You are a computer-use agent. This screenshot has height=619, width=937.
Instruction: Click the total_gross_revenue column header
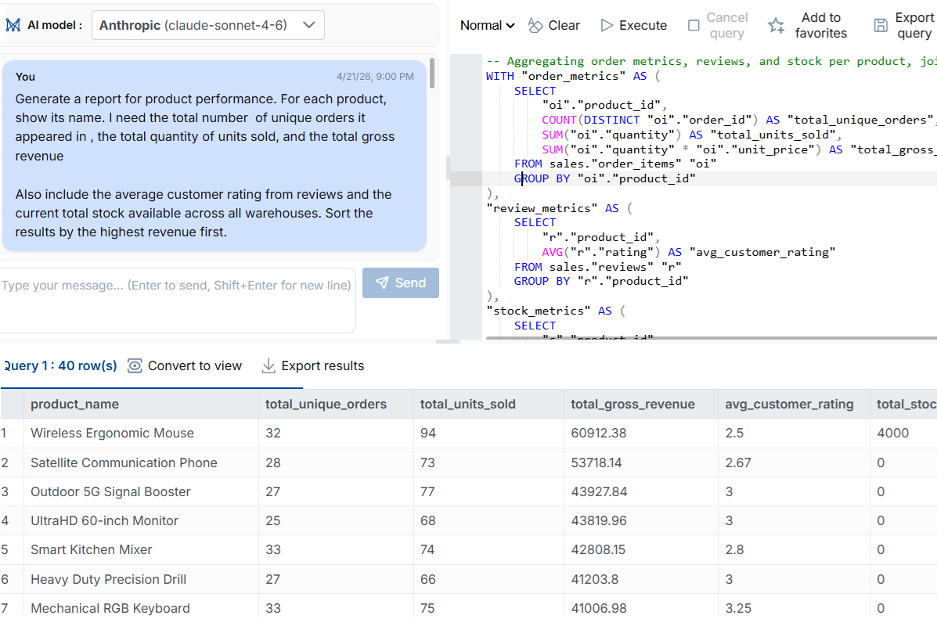pos(640,404)
